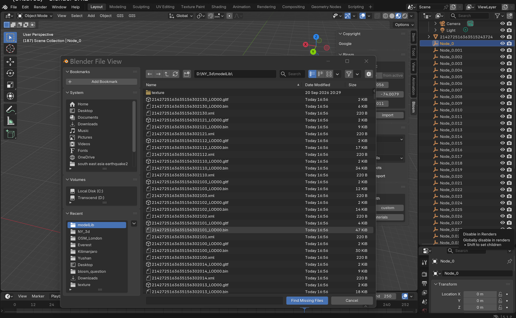Refresh the file list in file view
Image resolution: width=516 pixels, height=318 pixels.
click(x=175, y=74)
